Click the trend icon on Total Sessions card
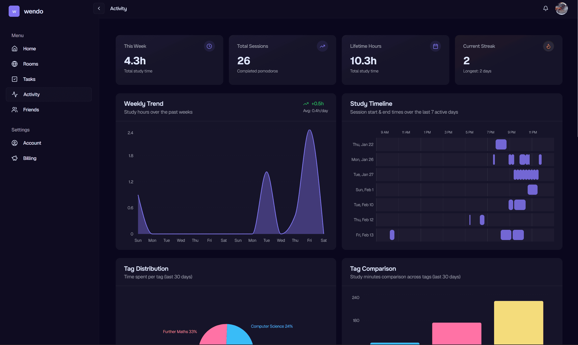Screen dimensions: 578x345 click(322, 46)
